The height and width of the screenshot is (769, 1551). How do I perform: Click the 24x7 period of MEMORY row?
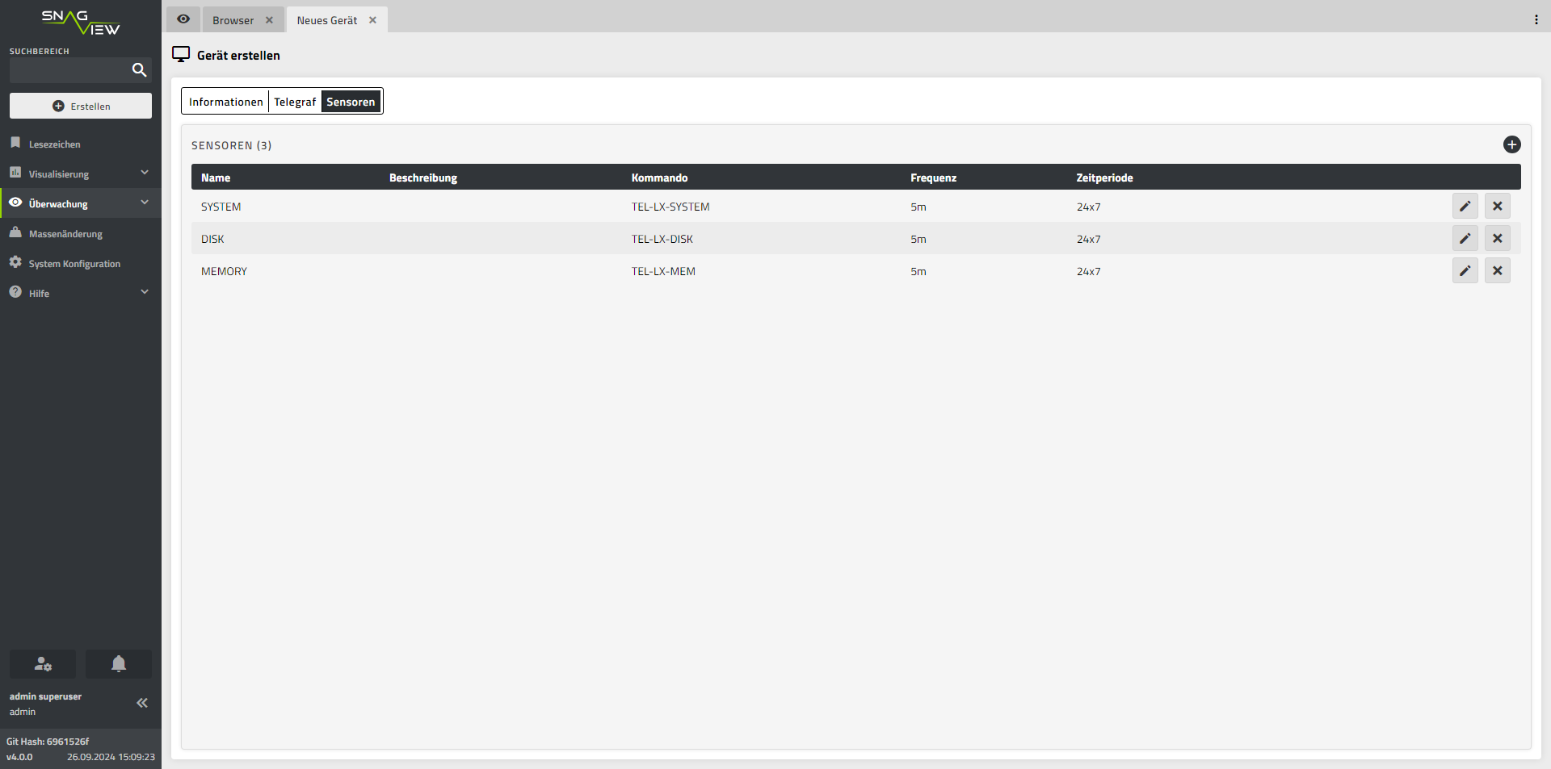[x=1088, y=271]
